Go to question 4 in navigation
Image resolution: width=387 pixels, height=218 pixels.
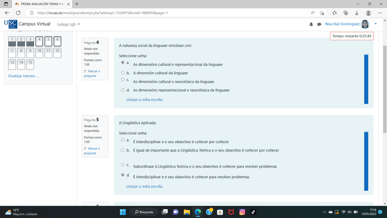[x=39, y=41]
